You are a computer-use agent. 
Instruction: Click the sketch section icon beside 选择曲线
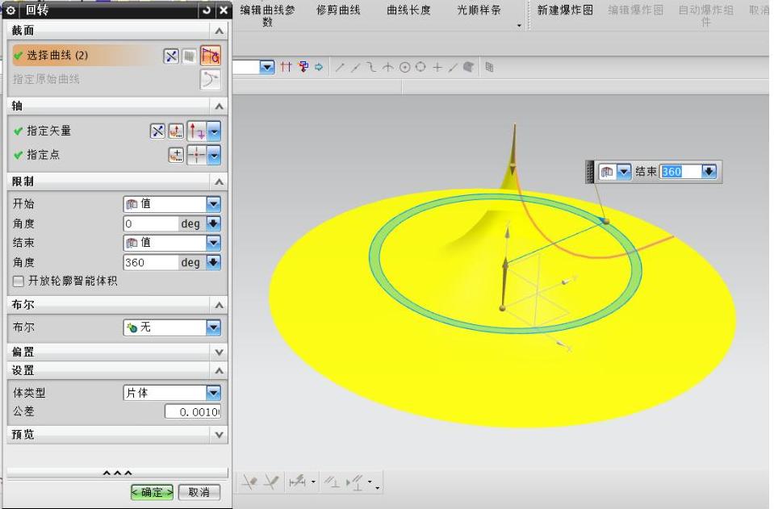[189, 56]
